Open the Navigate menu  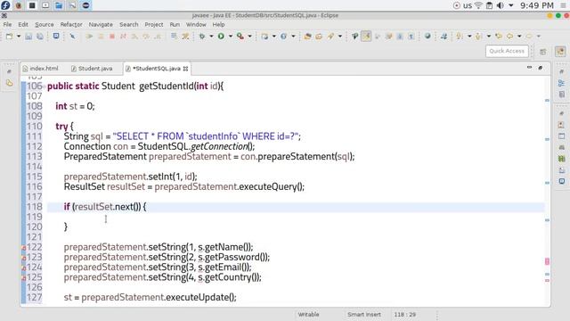(101, 24)
